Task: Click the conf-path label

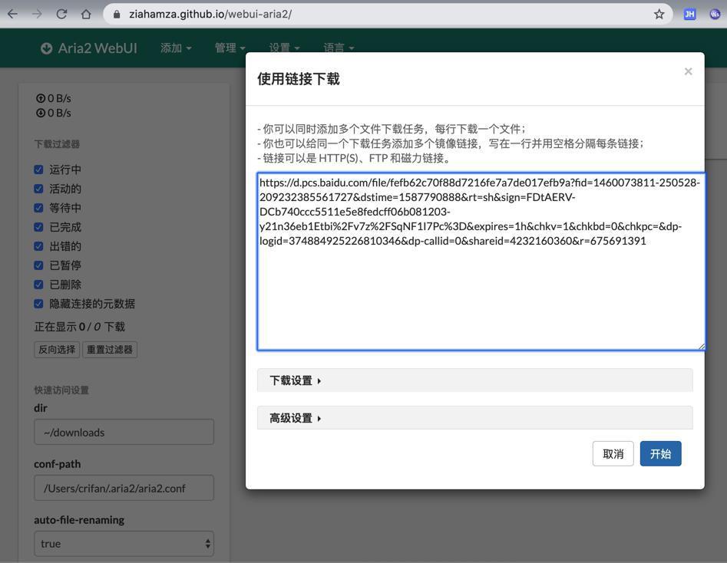Action: 58,464
